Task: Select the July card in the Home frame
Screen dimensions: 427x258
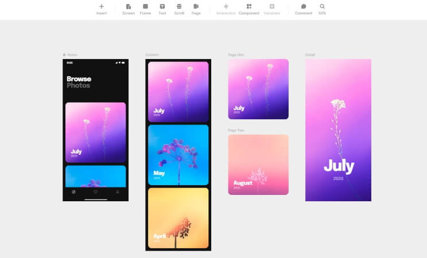Action: coord(96,132)
